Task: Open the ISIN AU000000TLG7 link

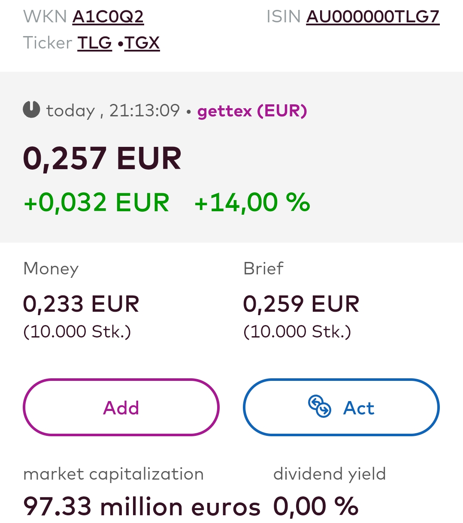Action: (x=373, y=17)
